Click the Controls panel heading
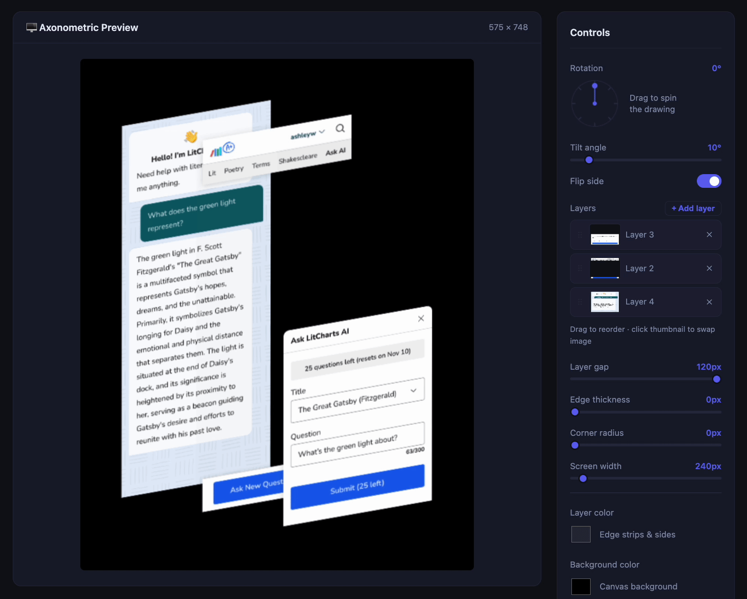 pyautogui.click(x=590, y=33)
